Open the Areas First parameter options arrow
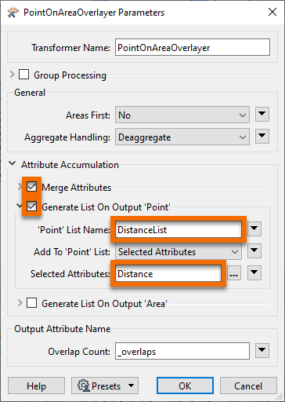 (262, 114)
